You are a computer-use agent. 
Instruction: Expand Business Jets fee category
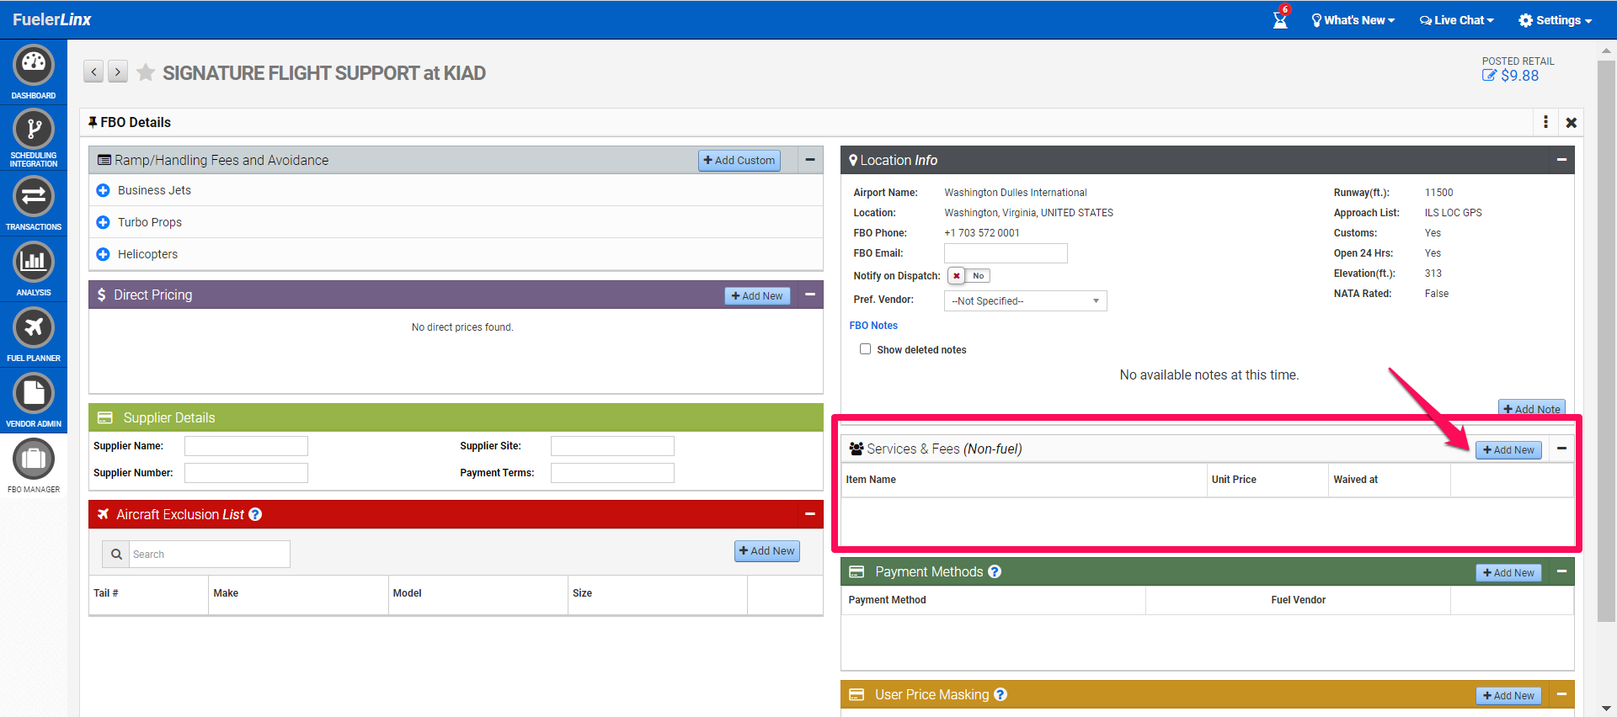103,190
